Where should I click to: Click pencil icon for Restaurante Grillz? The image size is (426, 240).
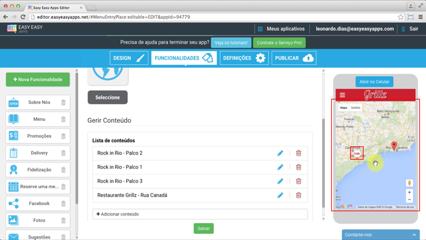(280, 195)
